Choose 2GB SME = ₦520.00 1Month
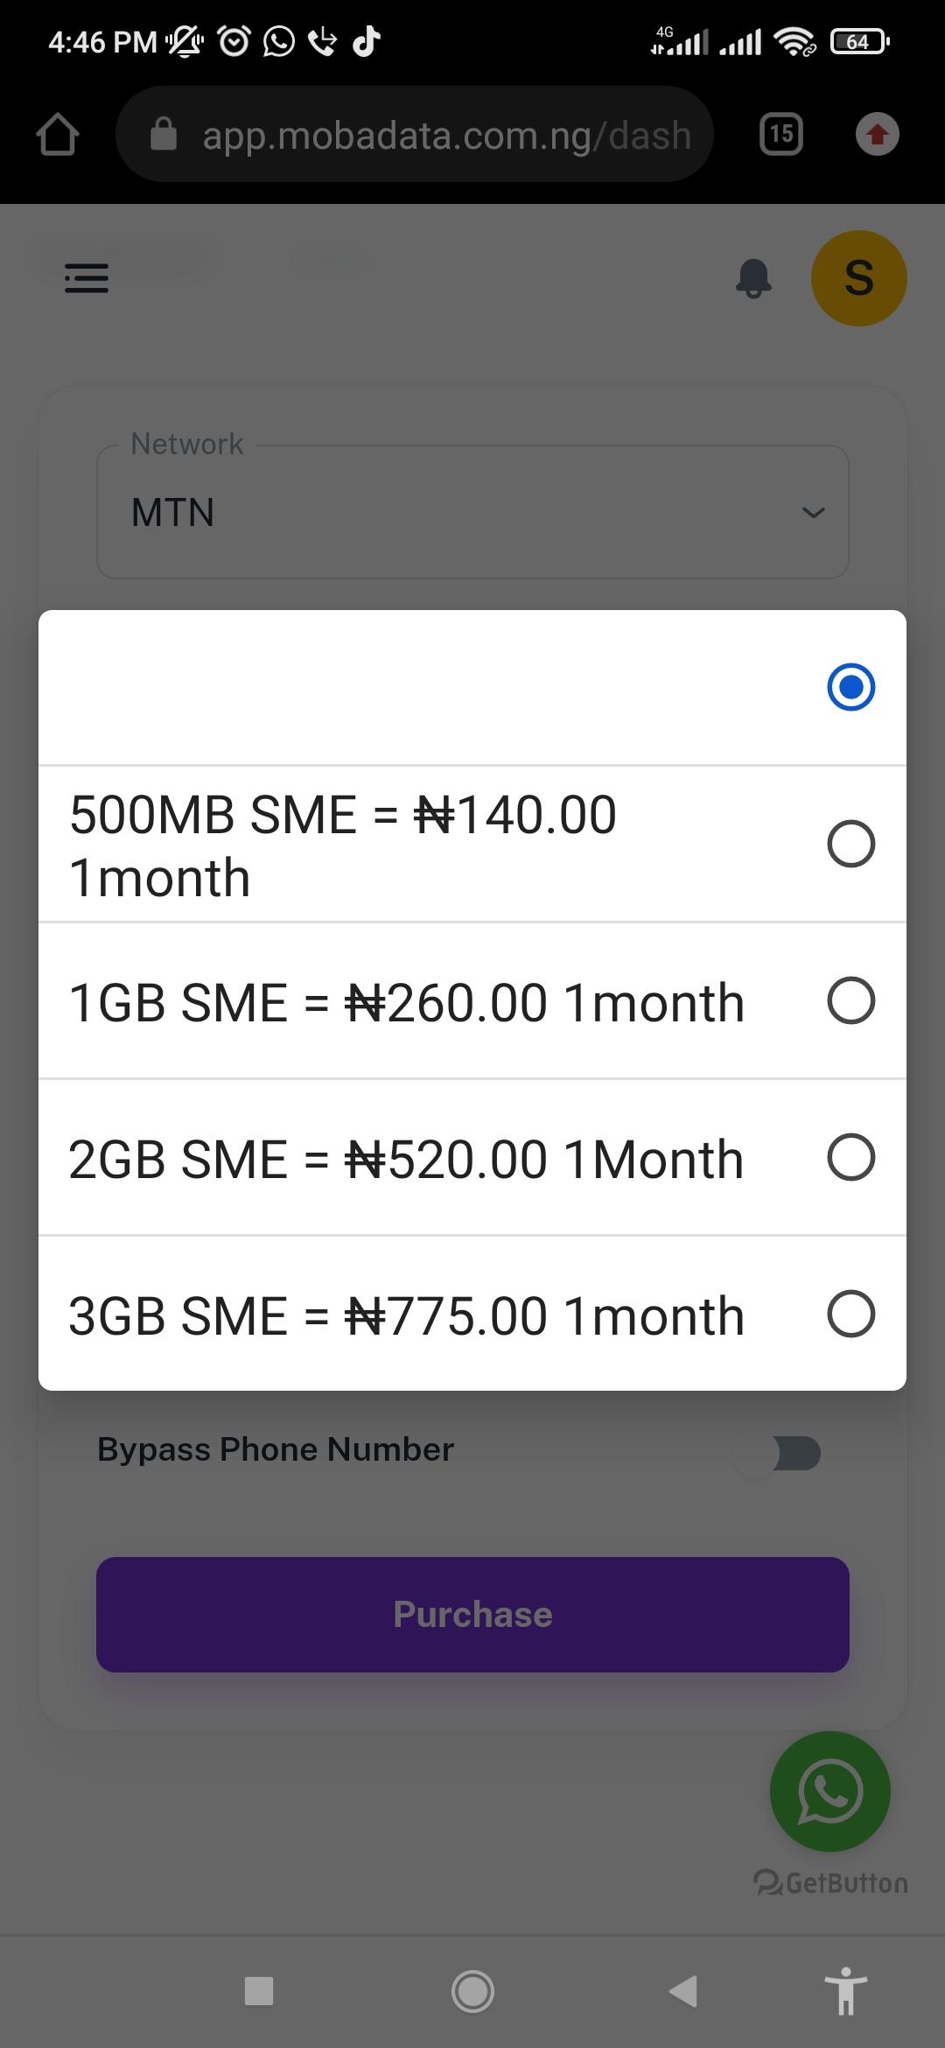The height and width of the screenshot is (2048, 945). pos(472,1158)
